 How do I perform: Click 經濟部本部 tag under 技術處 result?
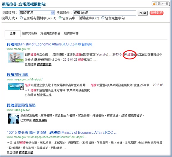click(x=44, y=95)
